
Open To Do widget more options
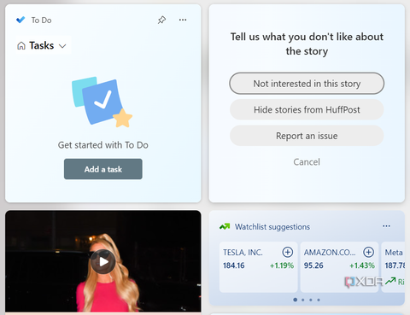[183, 20]
